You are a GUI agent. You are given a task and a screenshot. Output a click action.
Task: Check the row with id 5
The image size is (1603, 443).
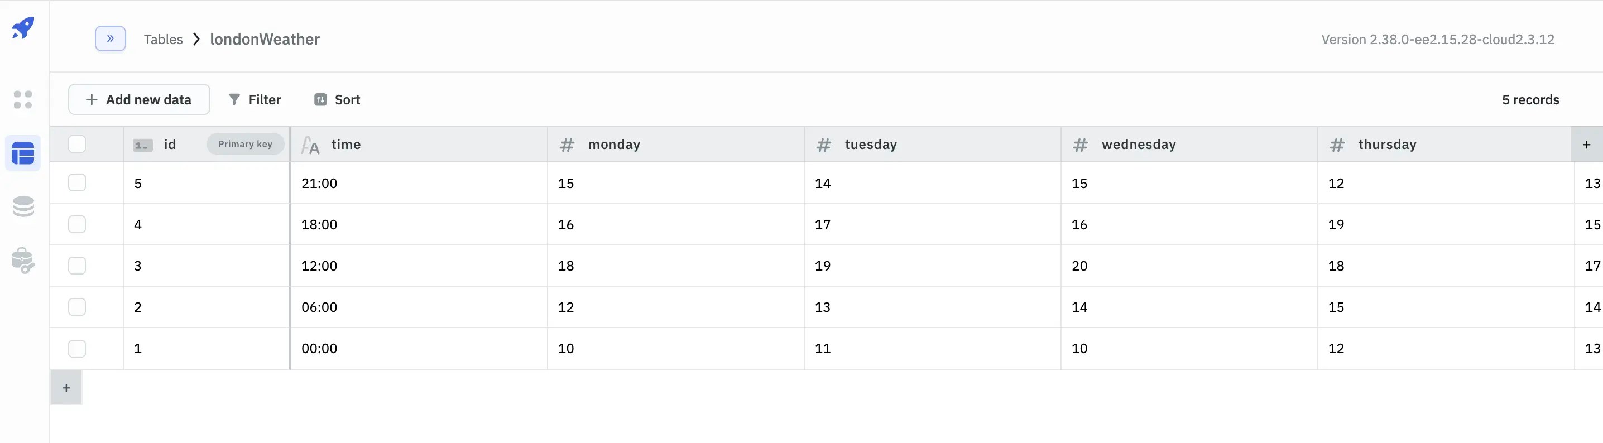click(77, 183)
